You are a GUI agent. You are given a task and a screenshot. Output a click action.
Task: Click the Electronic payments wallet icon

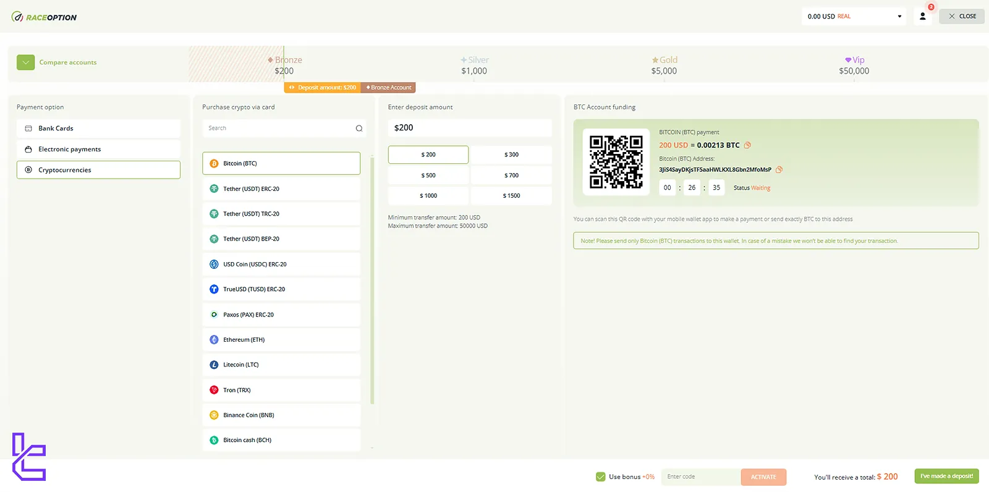click(28, 149)
